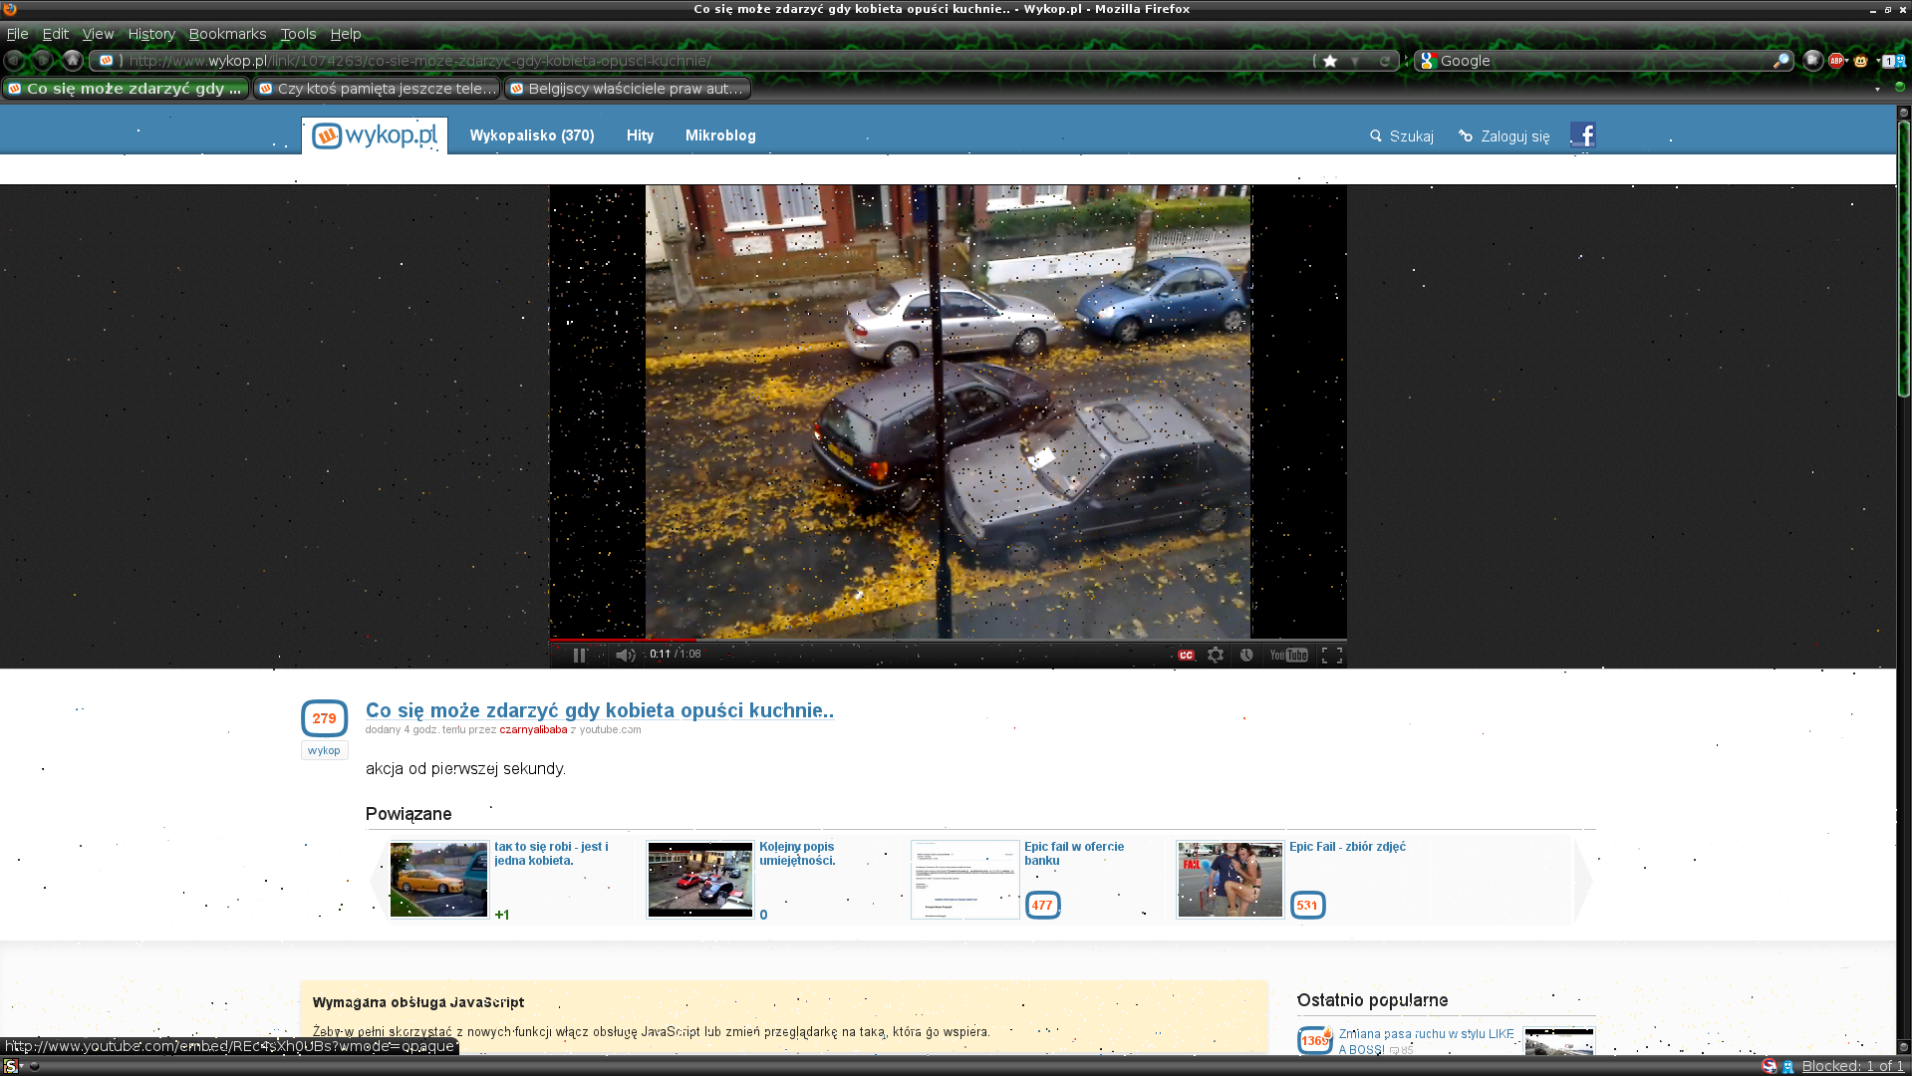Expand the Adblock Plus dropdown arrow

(x=1847, y=61)
